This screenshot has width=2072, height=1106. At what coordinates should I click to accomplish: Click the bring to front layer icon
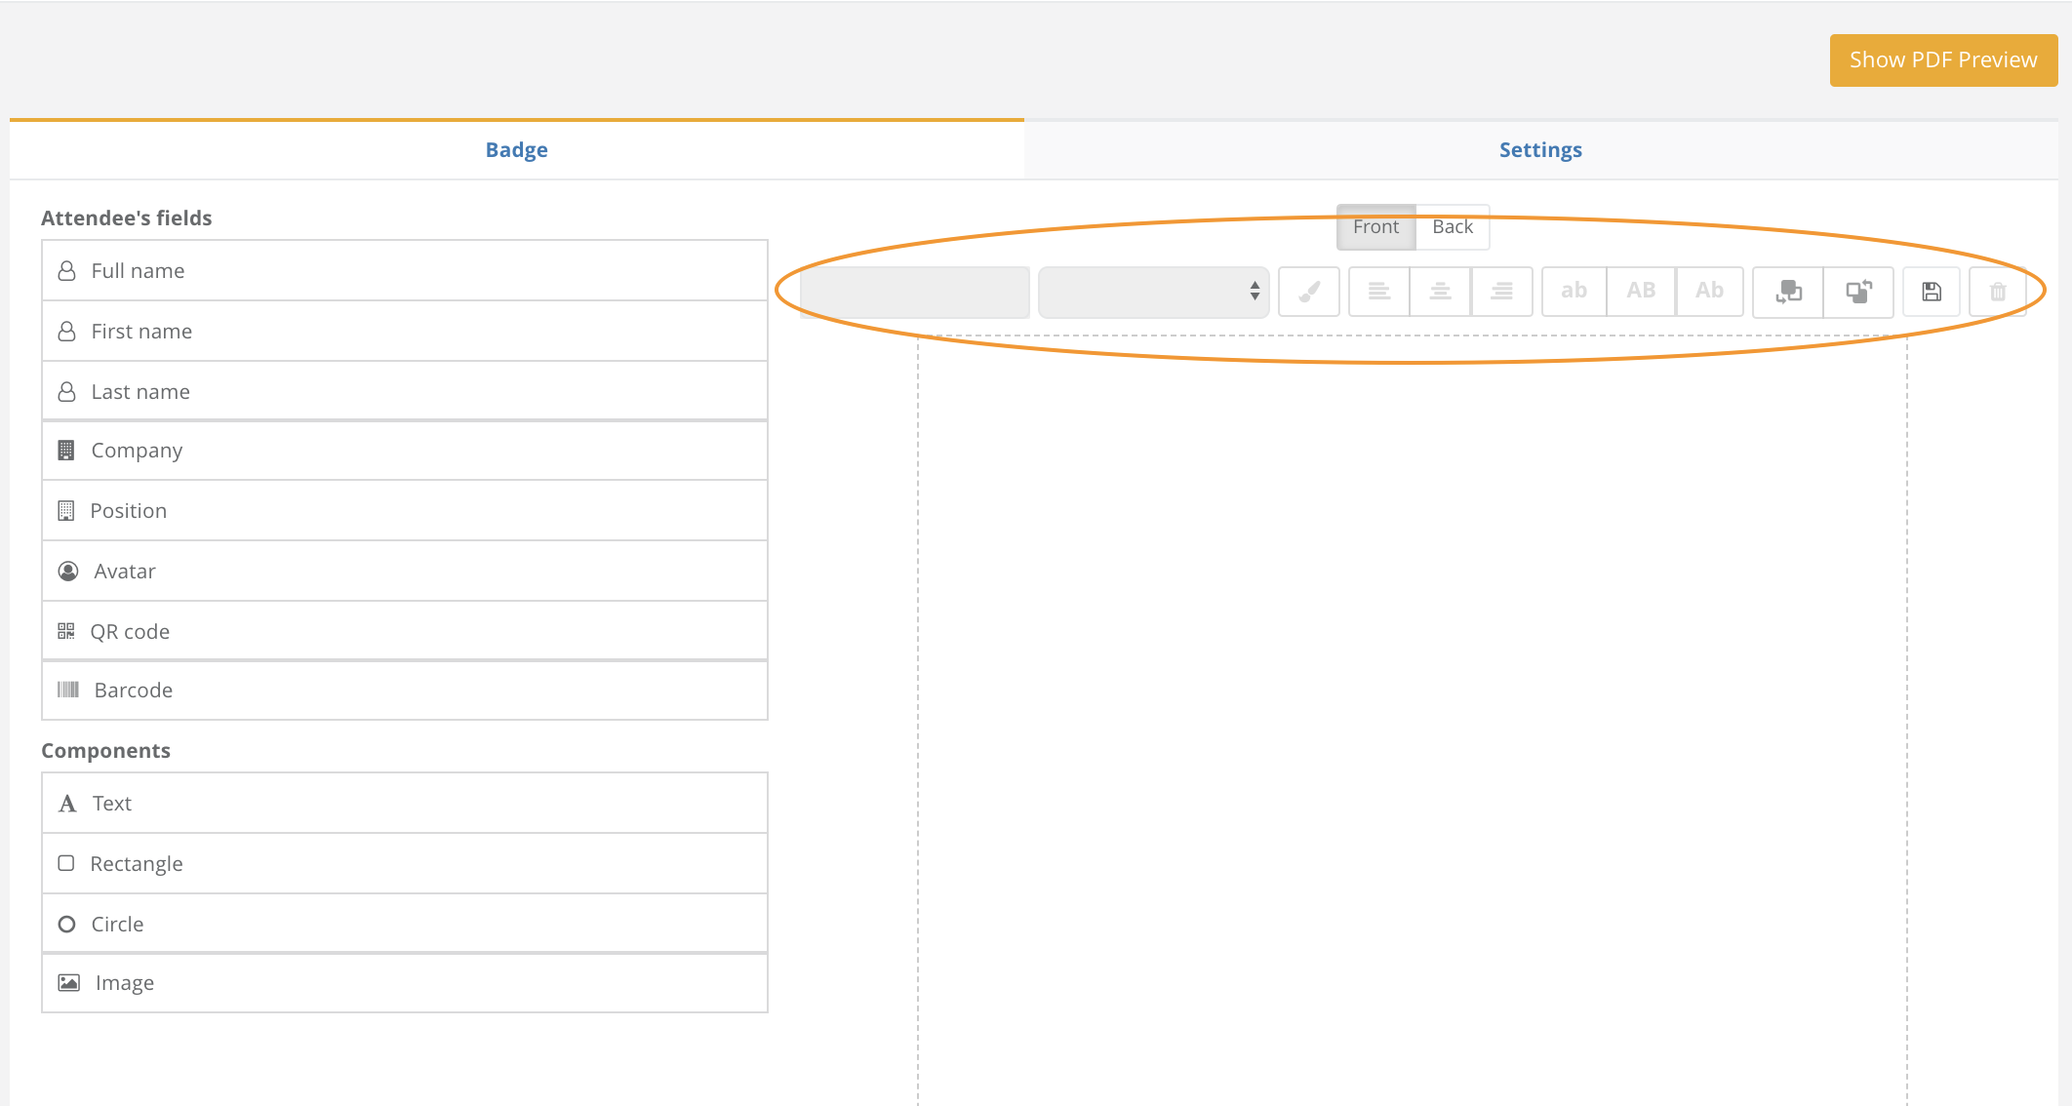tap(1859, 292)
